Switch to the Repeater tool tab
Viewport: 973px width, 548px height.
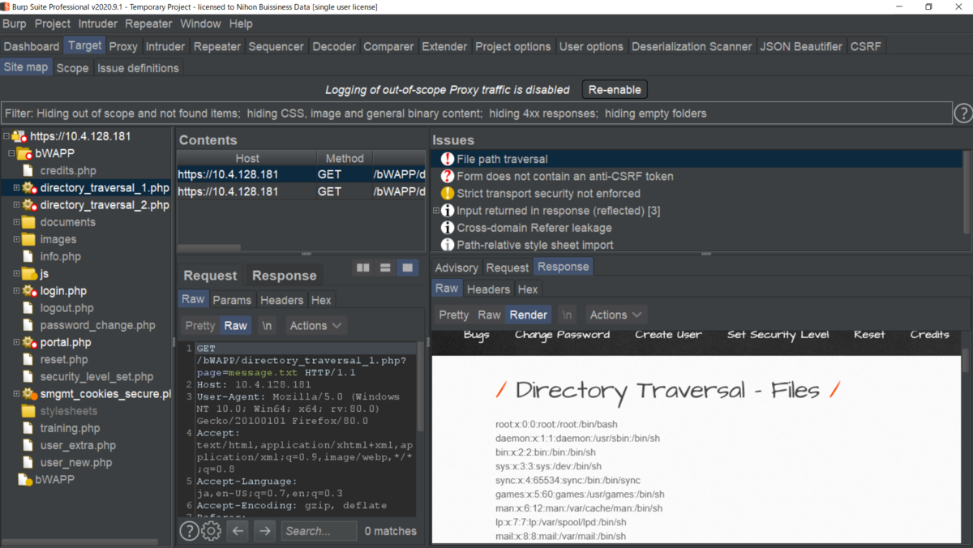(217, 46)
